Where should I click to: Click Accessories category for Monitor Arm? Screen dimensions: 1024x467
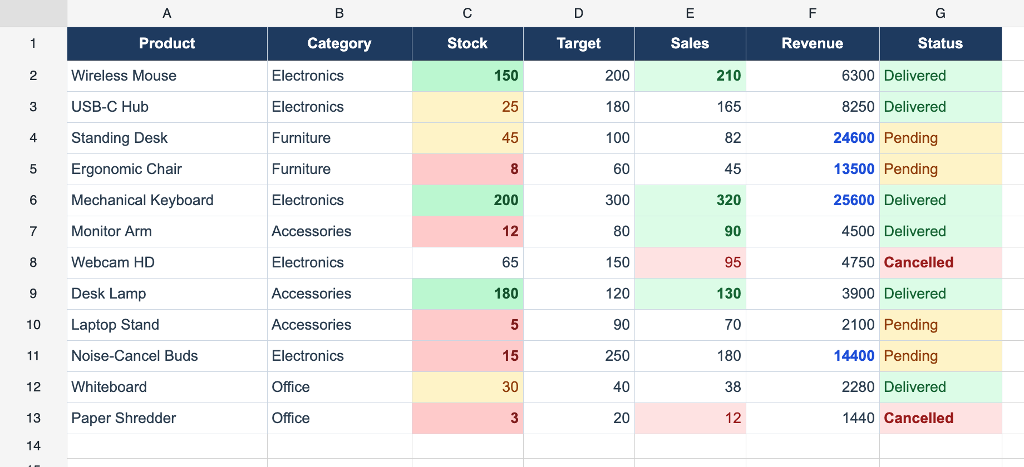(x=339, y=231)
